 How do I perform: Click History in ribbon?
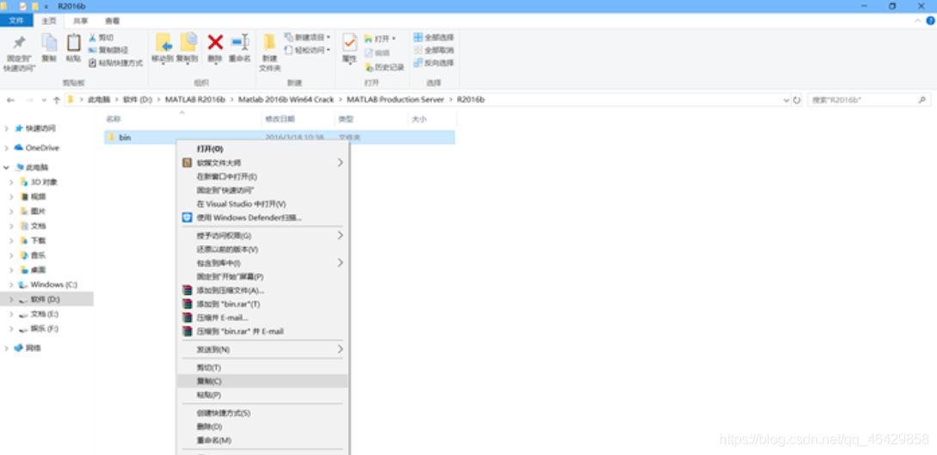[385, 67]
